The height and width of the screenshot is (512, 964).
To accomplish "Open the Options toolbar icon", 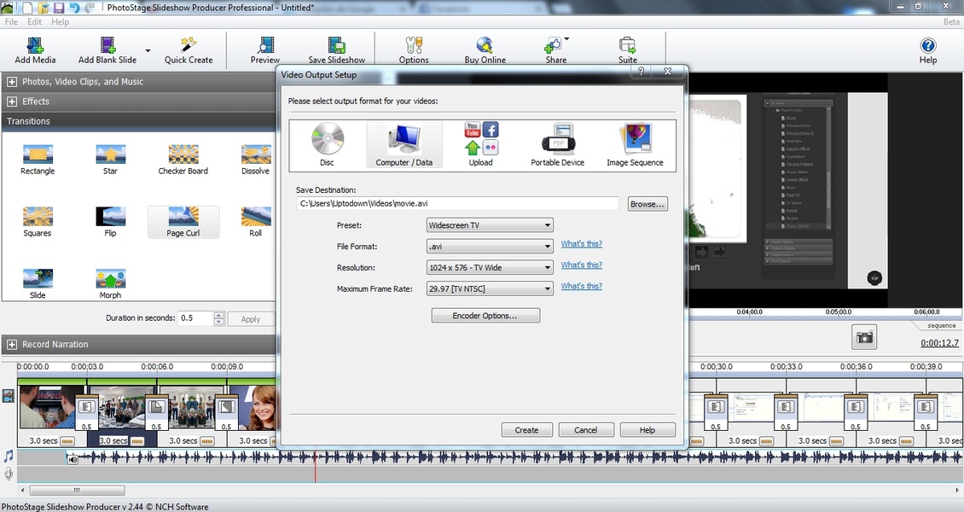I will [414, 50].
